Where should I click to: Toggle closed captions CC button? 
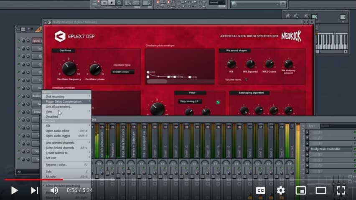[x=261, y=190]
